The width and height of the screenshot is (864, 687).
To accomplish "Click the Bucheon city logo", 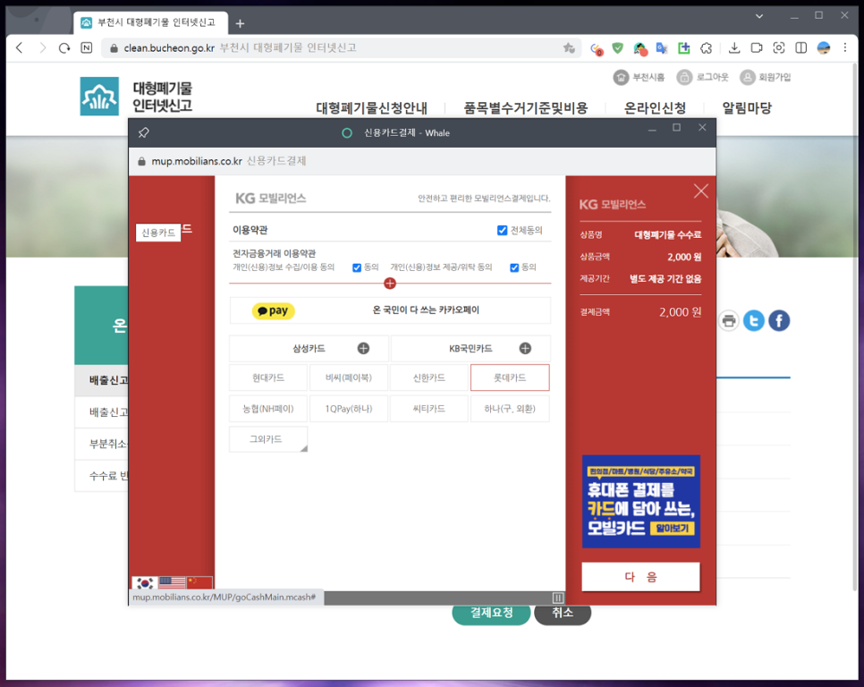I will tap(99, 97).
